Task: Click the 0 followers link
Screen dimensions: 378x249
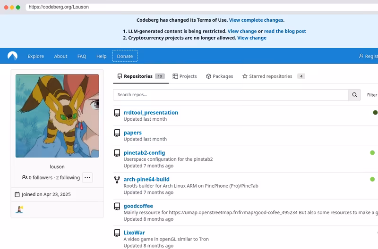Action: point(41,177)
